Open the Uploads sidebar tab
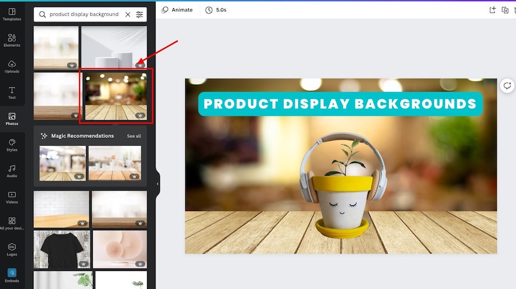This screenshot has height=289, width=516. click(x=12, y=66)
